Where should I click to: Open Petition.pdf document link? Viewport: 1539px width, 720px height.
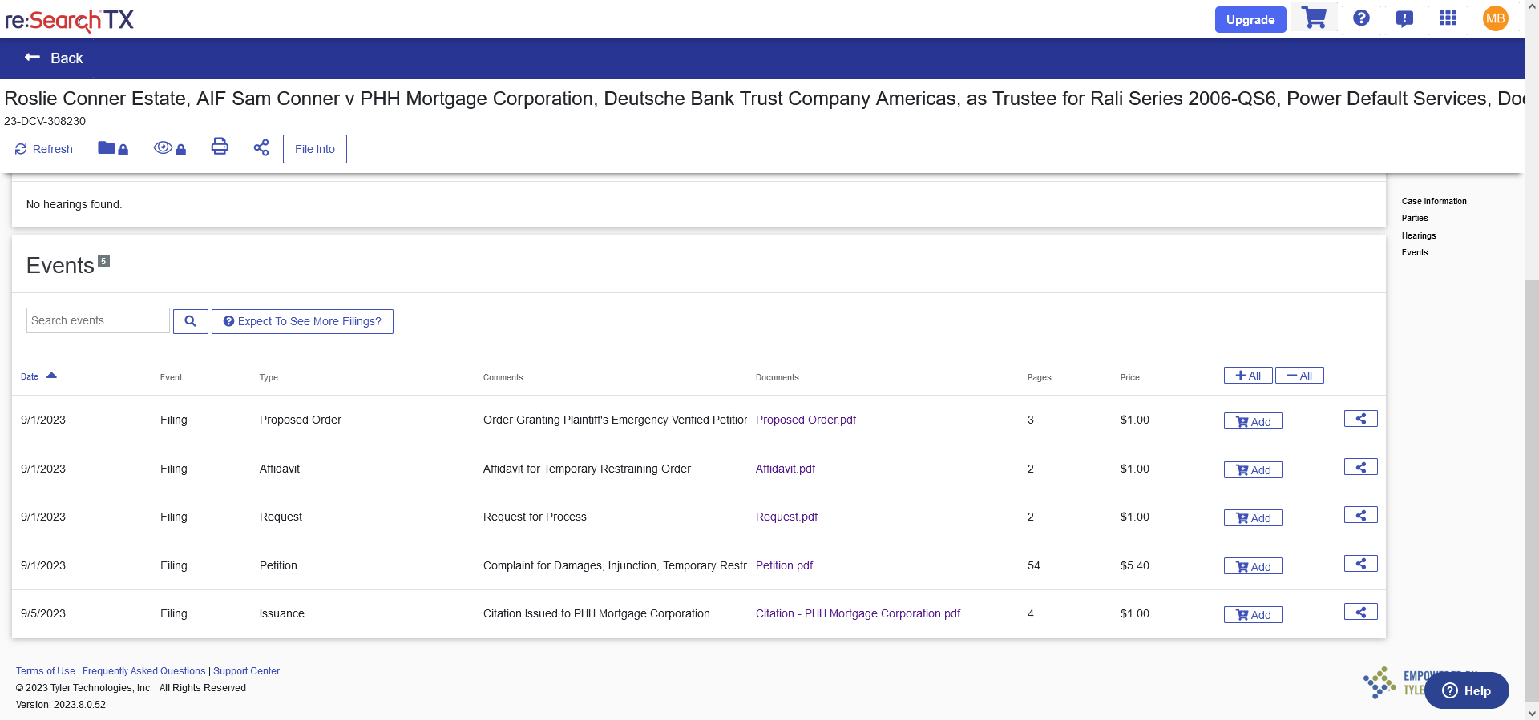point(784,565)
